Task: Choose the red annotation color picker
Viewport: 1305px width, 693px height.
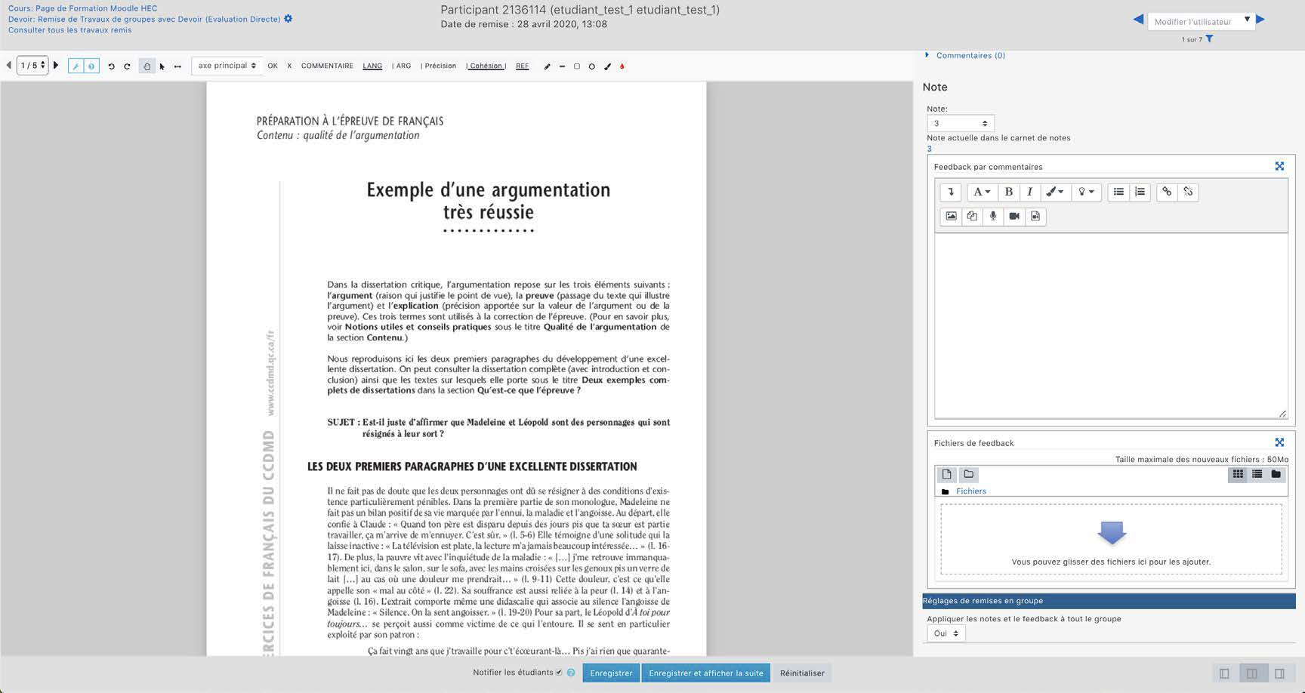Action: tap(622, 66)
